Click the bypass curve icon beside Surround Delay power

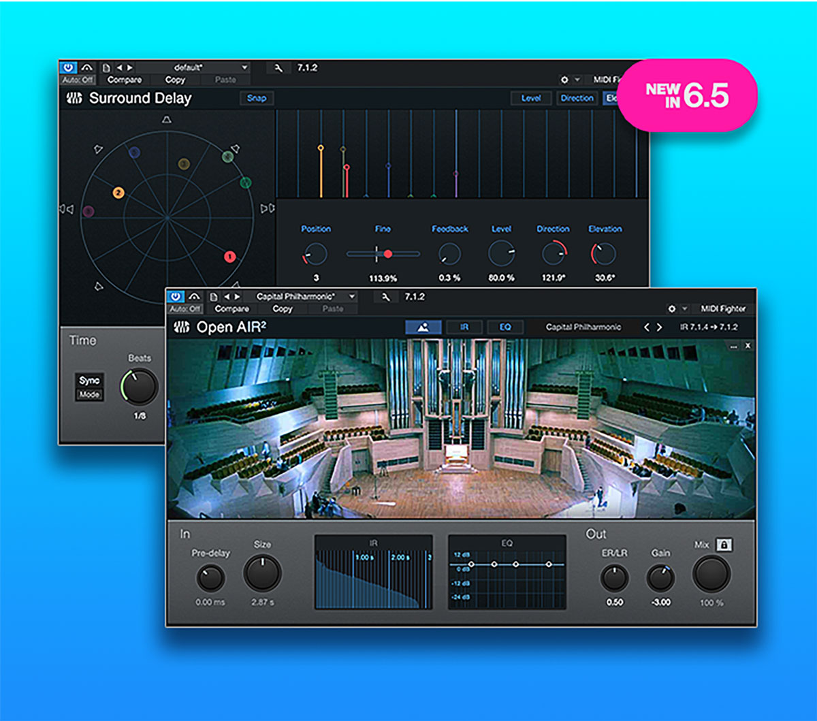[86, 67]
